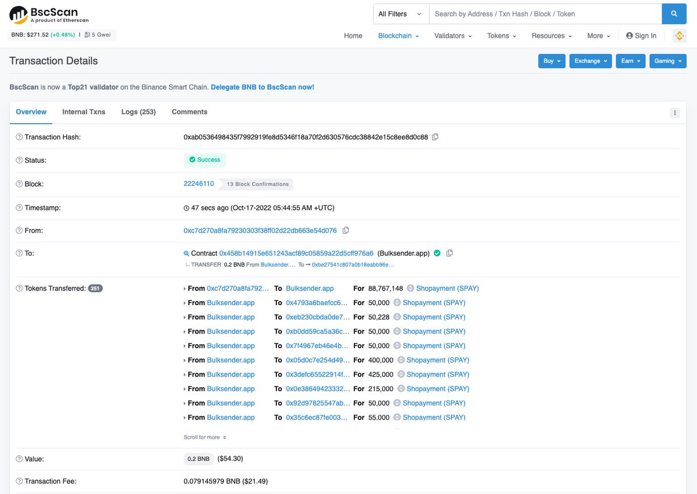
Task: Expand the Tokens menu
Action: point(502,36)
